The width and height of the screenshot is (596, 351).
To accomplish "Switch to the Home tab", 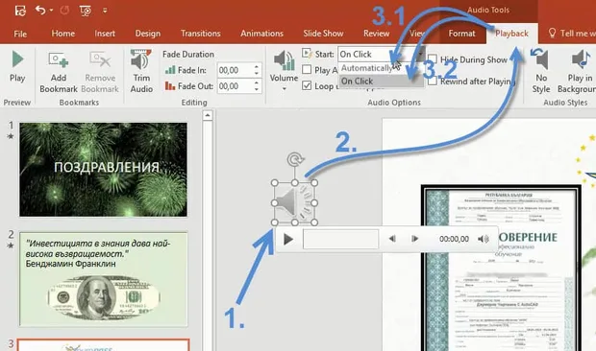I will pos(63,34).
